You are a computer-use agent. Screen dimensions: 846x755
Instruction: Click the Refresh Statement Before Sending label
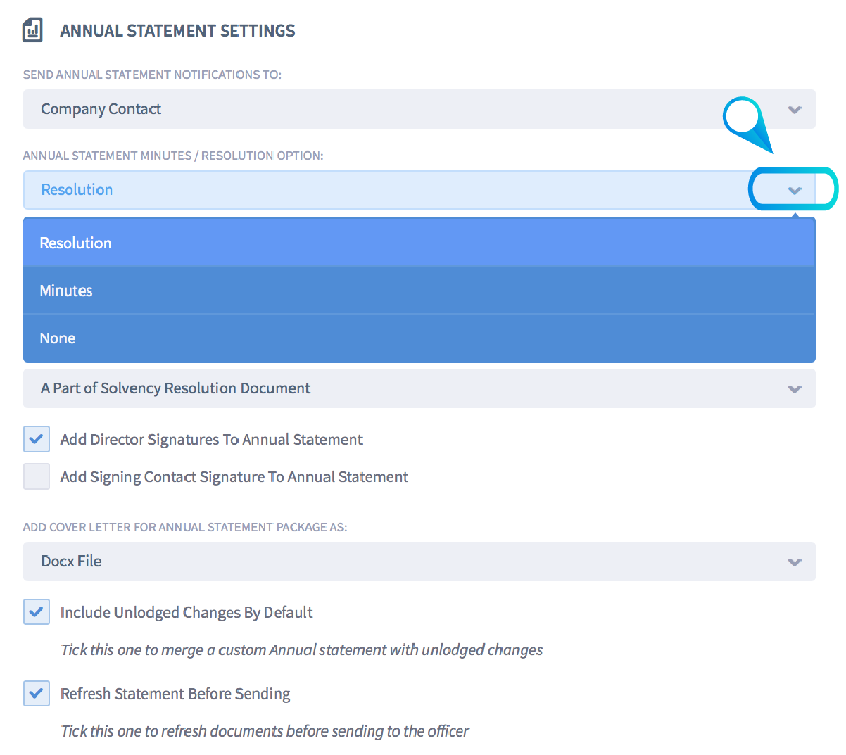pyautogui.click(x=175, y=694)
